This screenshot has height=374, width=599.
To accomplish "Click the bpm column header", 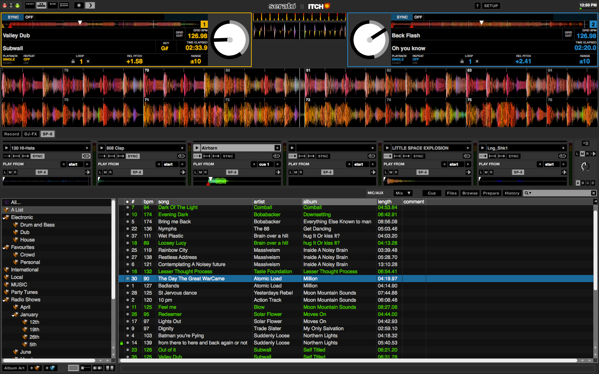I will (x=148, y=202).
